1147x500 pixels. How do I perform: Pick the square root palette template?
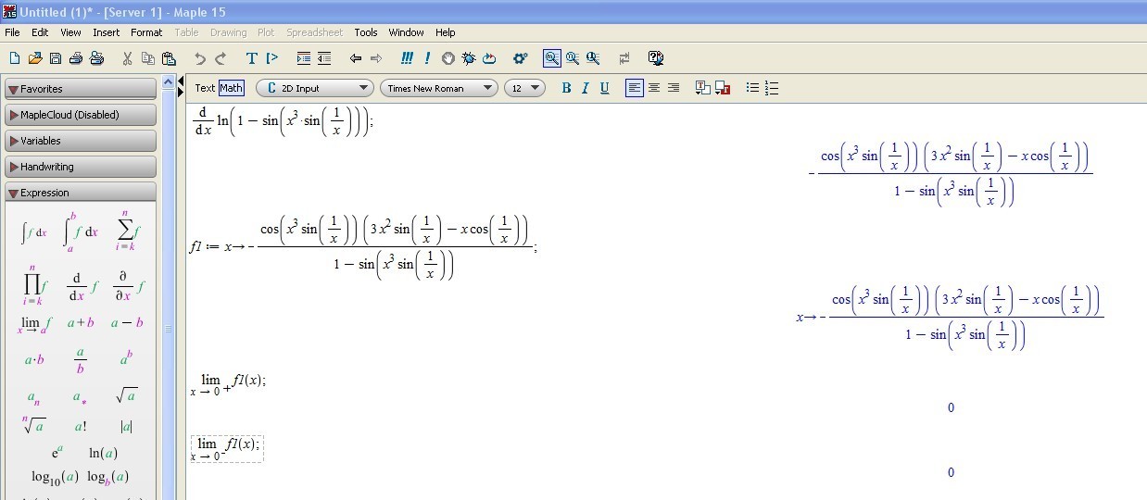(127, 396)
